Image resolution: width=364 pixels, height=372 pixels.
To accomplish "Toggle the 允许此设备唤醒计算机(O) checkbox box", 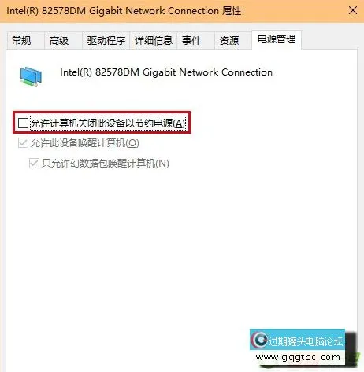I will click(x=23, y=143).
